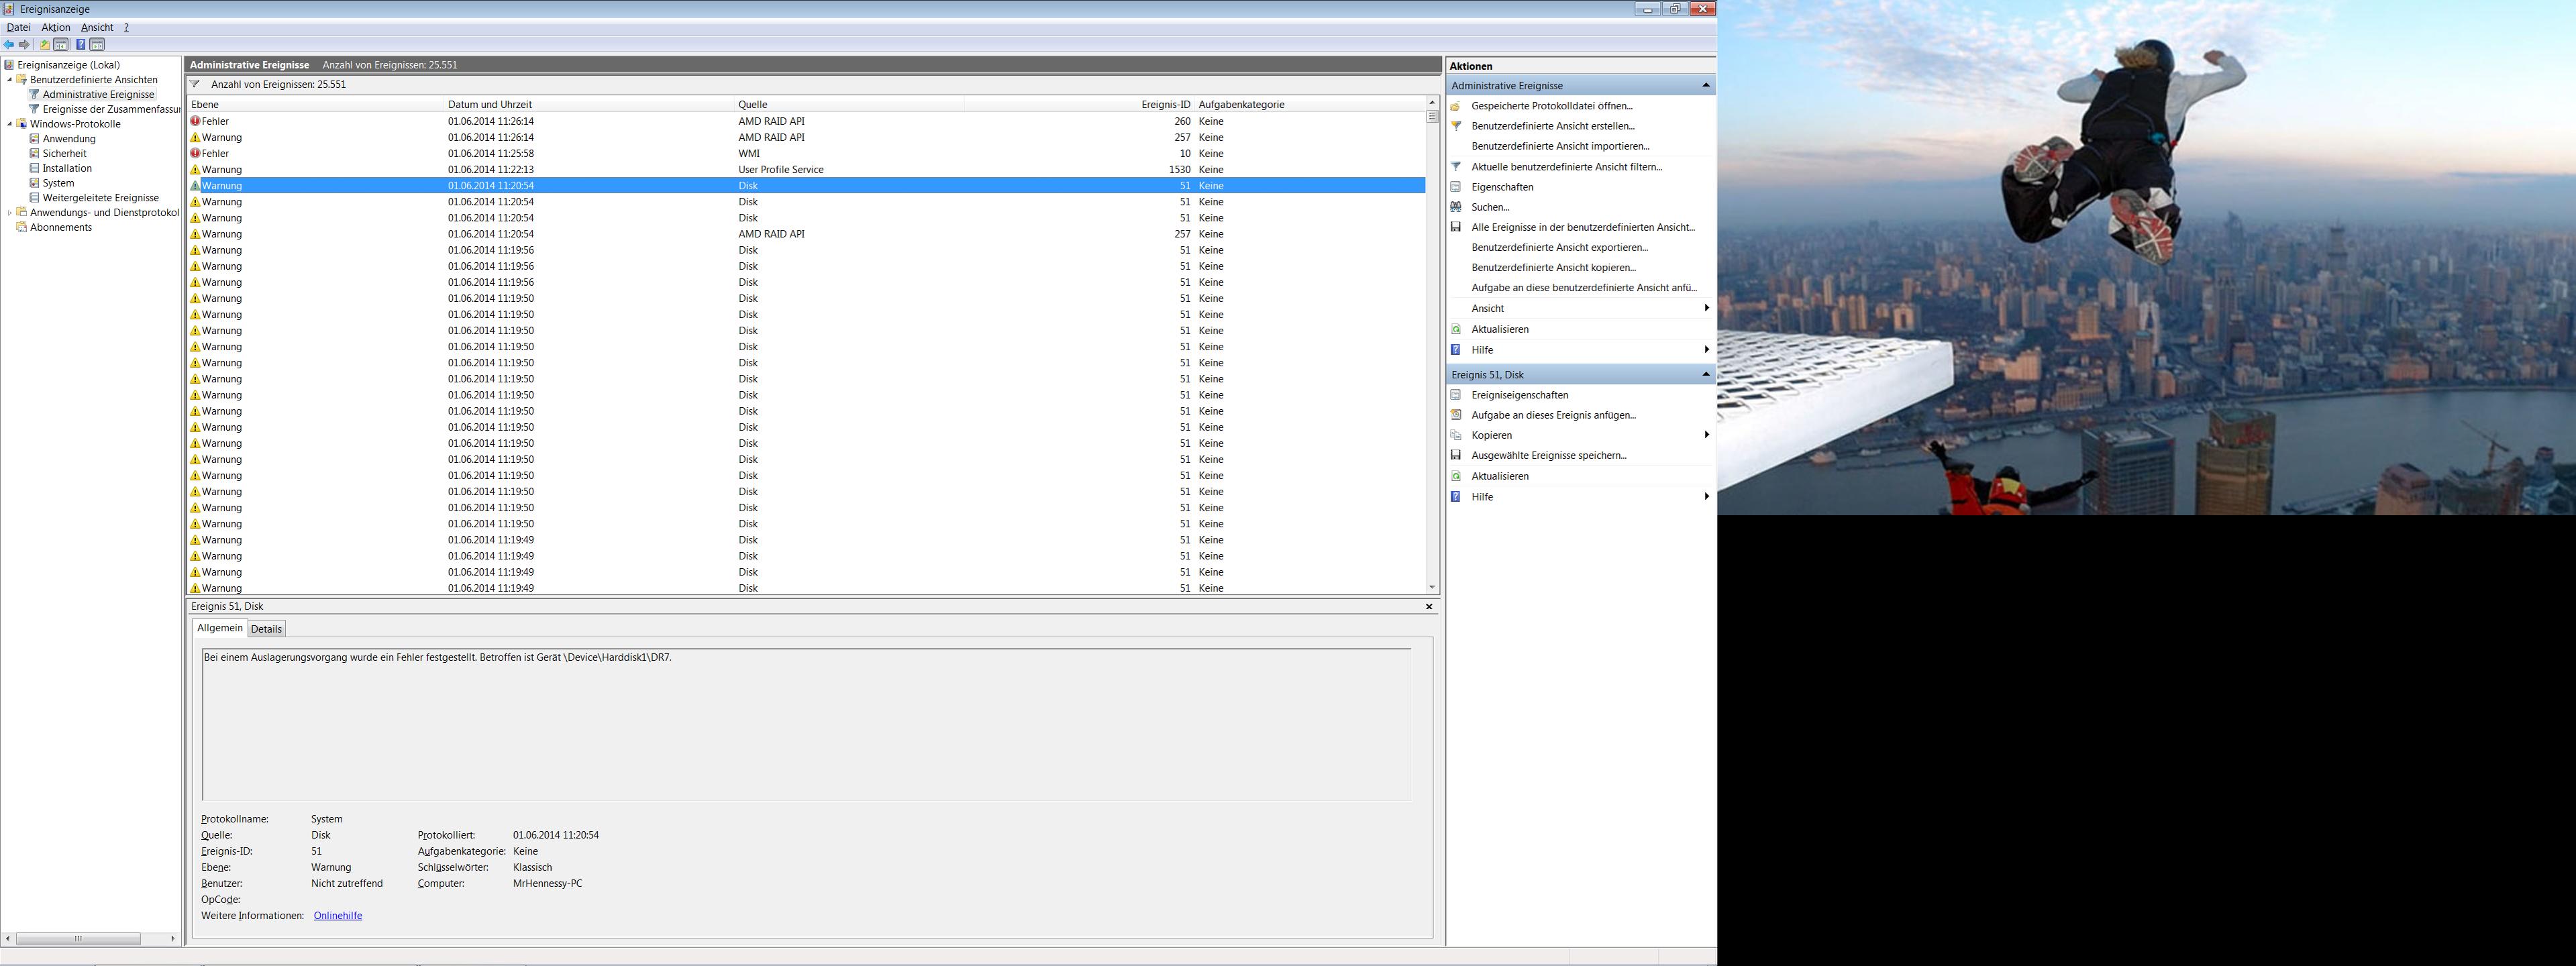Click Benutzerdefinierte Ansicht erstellen action
Viewport: 2576px width, 966px height.
(x=1552, y=126)
